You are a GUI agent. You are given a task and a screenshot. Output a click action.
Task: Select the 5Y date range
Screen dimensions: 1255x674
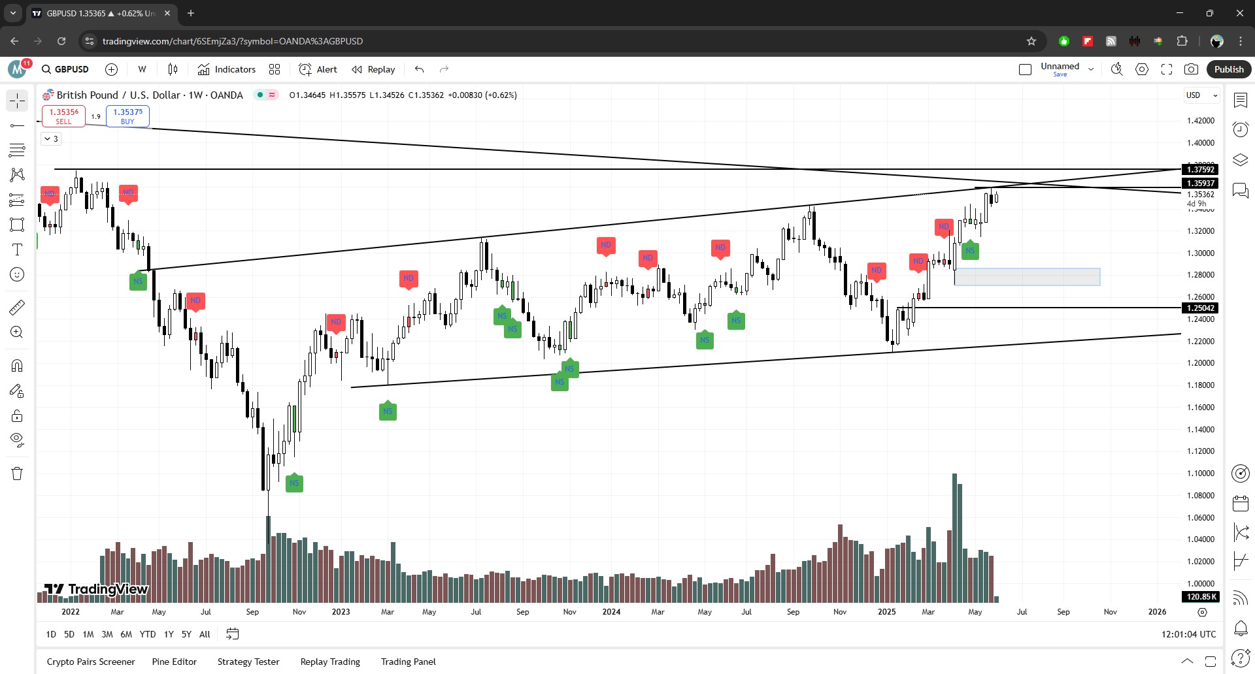[x=186, y=634]
